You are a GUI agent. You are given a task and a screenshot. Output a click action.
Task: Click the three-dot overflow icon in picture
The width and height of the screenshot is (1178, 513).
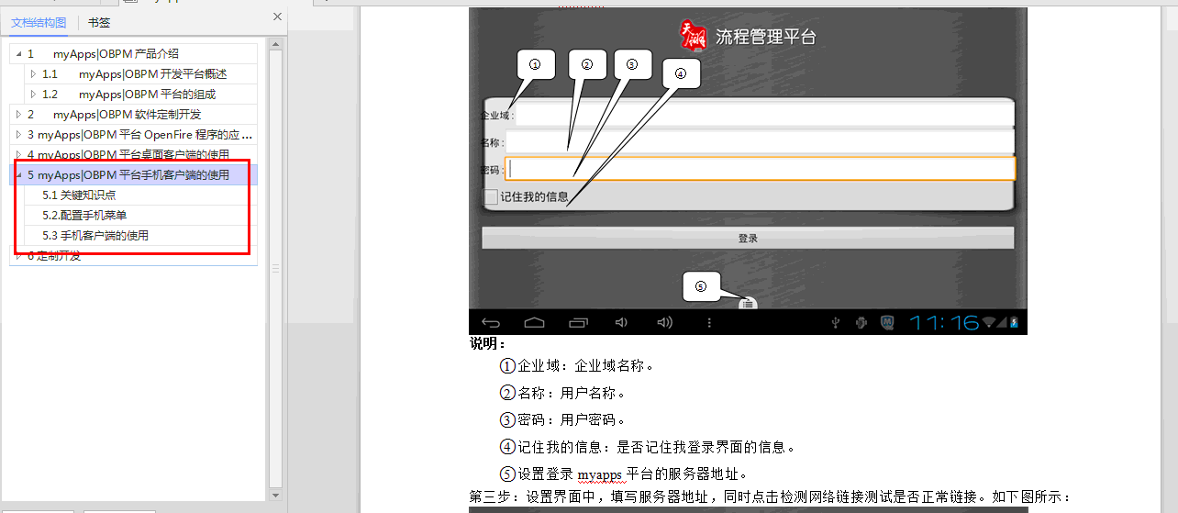[709, 322]
